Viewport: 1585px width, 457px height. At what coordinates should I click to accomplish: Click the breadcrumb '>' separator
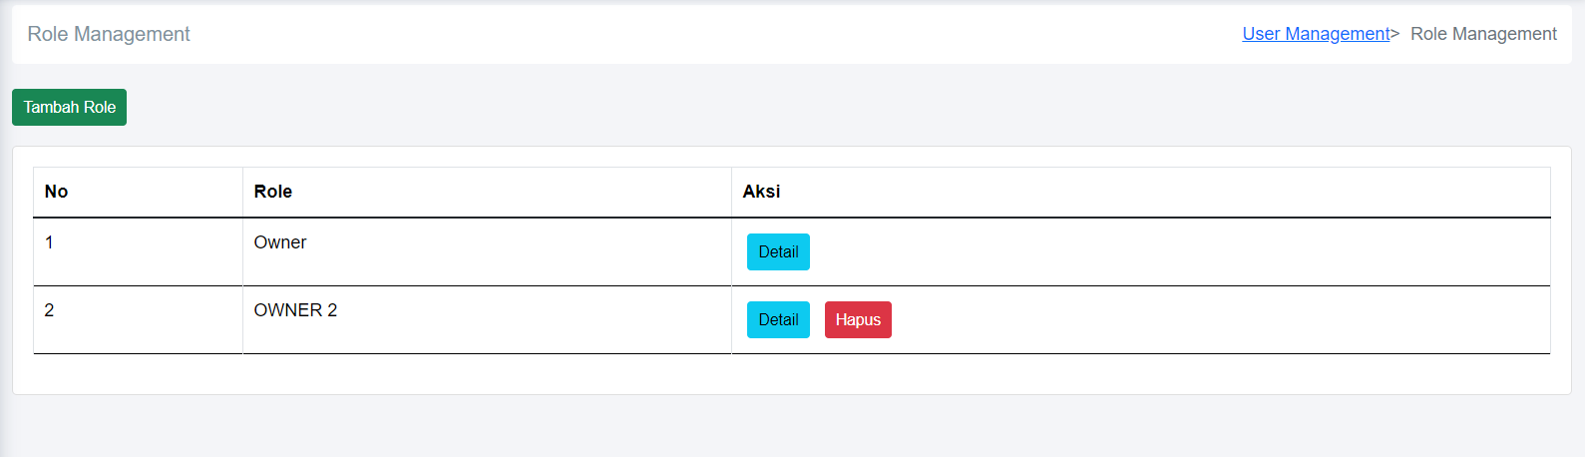tap(1395, 34)
